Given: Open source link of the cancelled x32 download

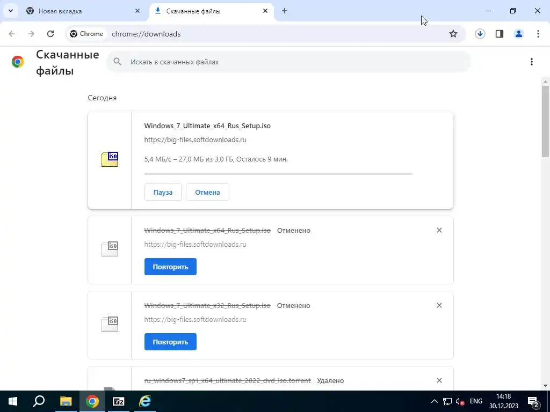Looking at the screenshot, I should [195, 319].
